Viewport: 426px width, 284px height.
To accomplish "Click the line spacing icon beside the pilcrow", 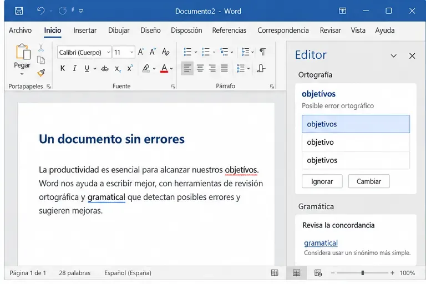I will (245, 52).
